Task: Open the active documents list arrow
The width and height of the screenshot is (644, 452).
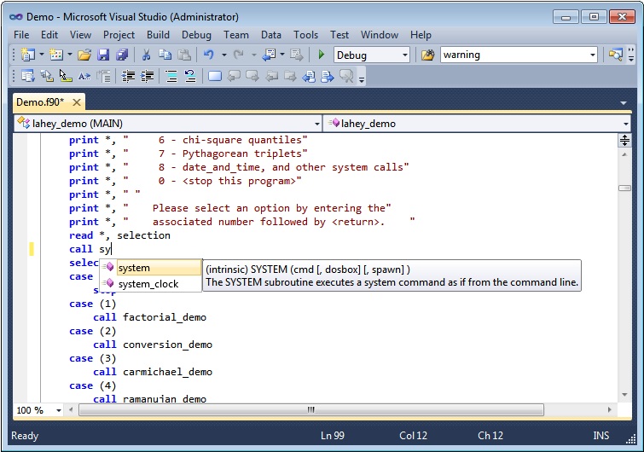Action: (623, 102)
